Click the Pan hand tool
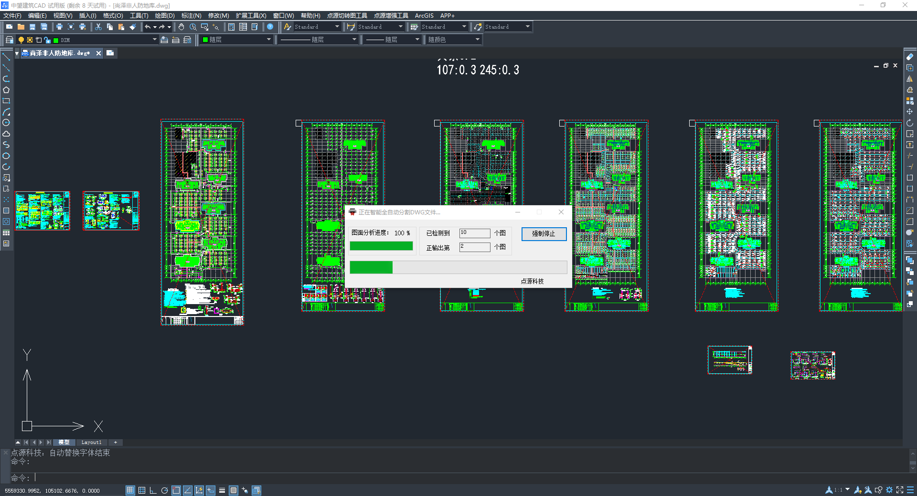 tap(181, 27)
